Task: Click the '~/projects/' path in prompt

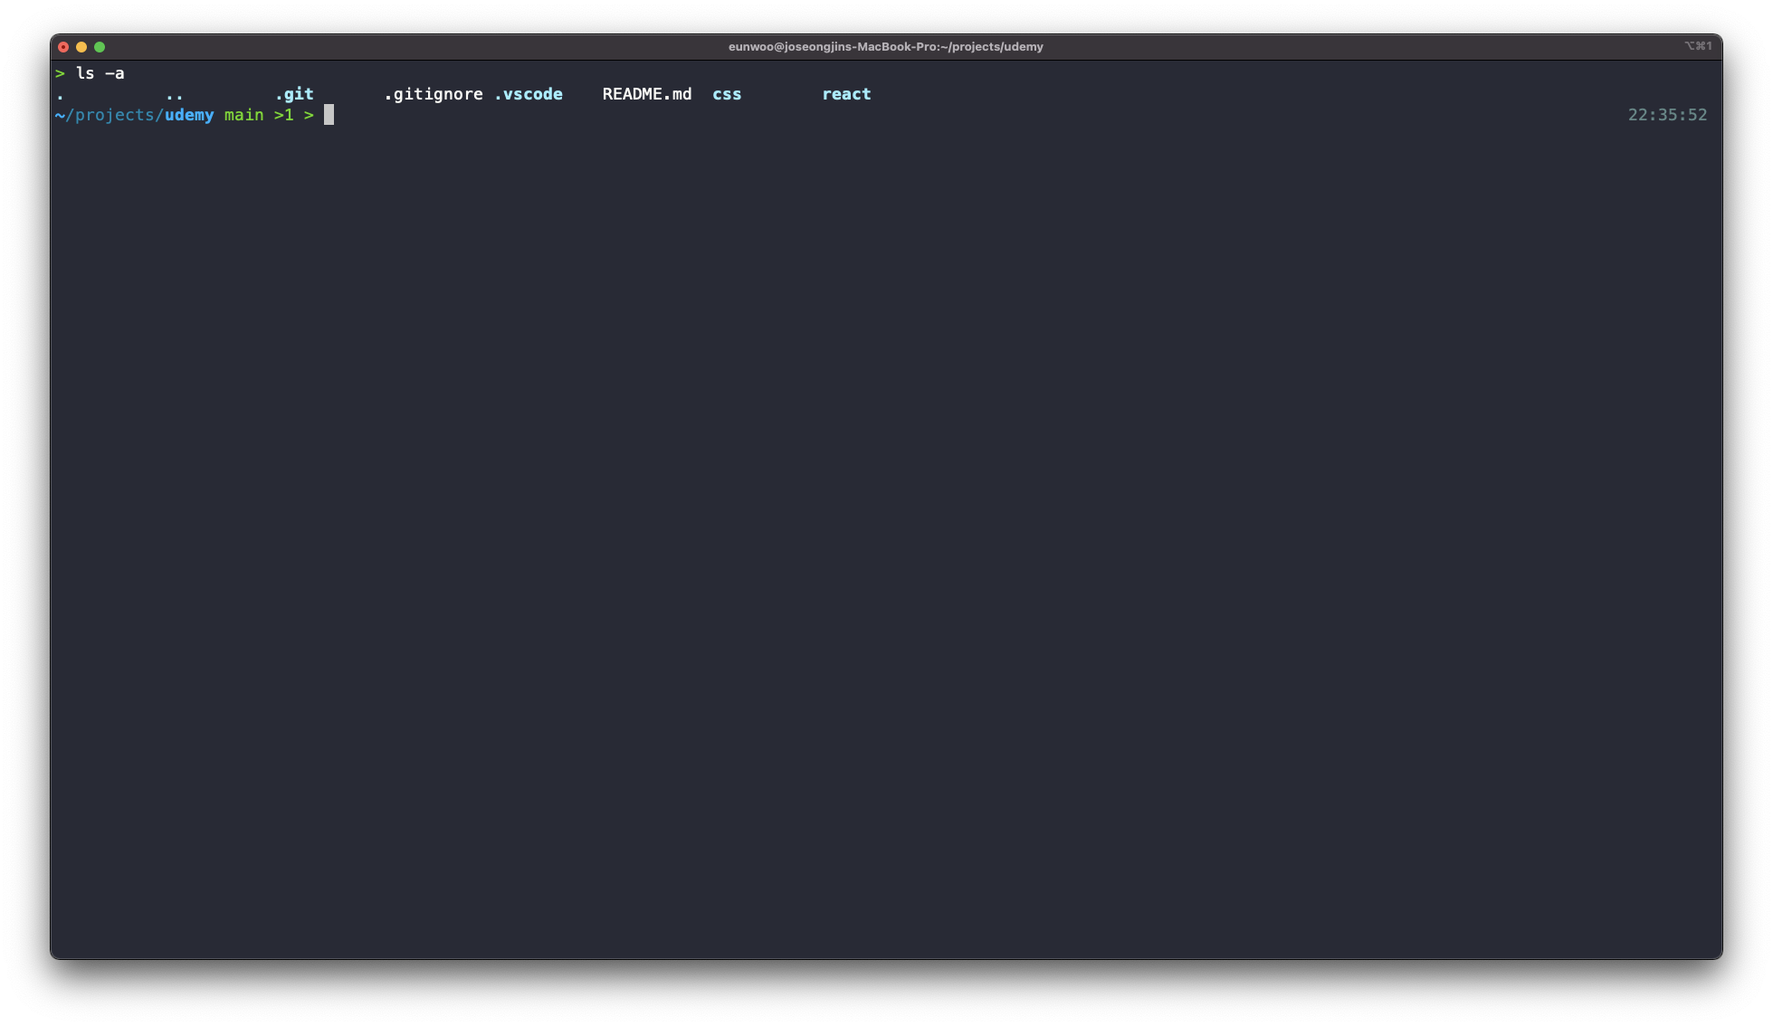Action: click(x=110, y=115)
